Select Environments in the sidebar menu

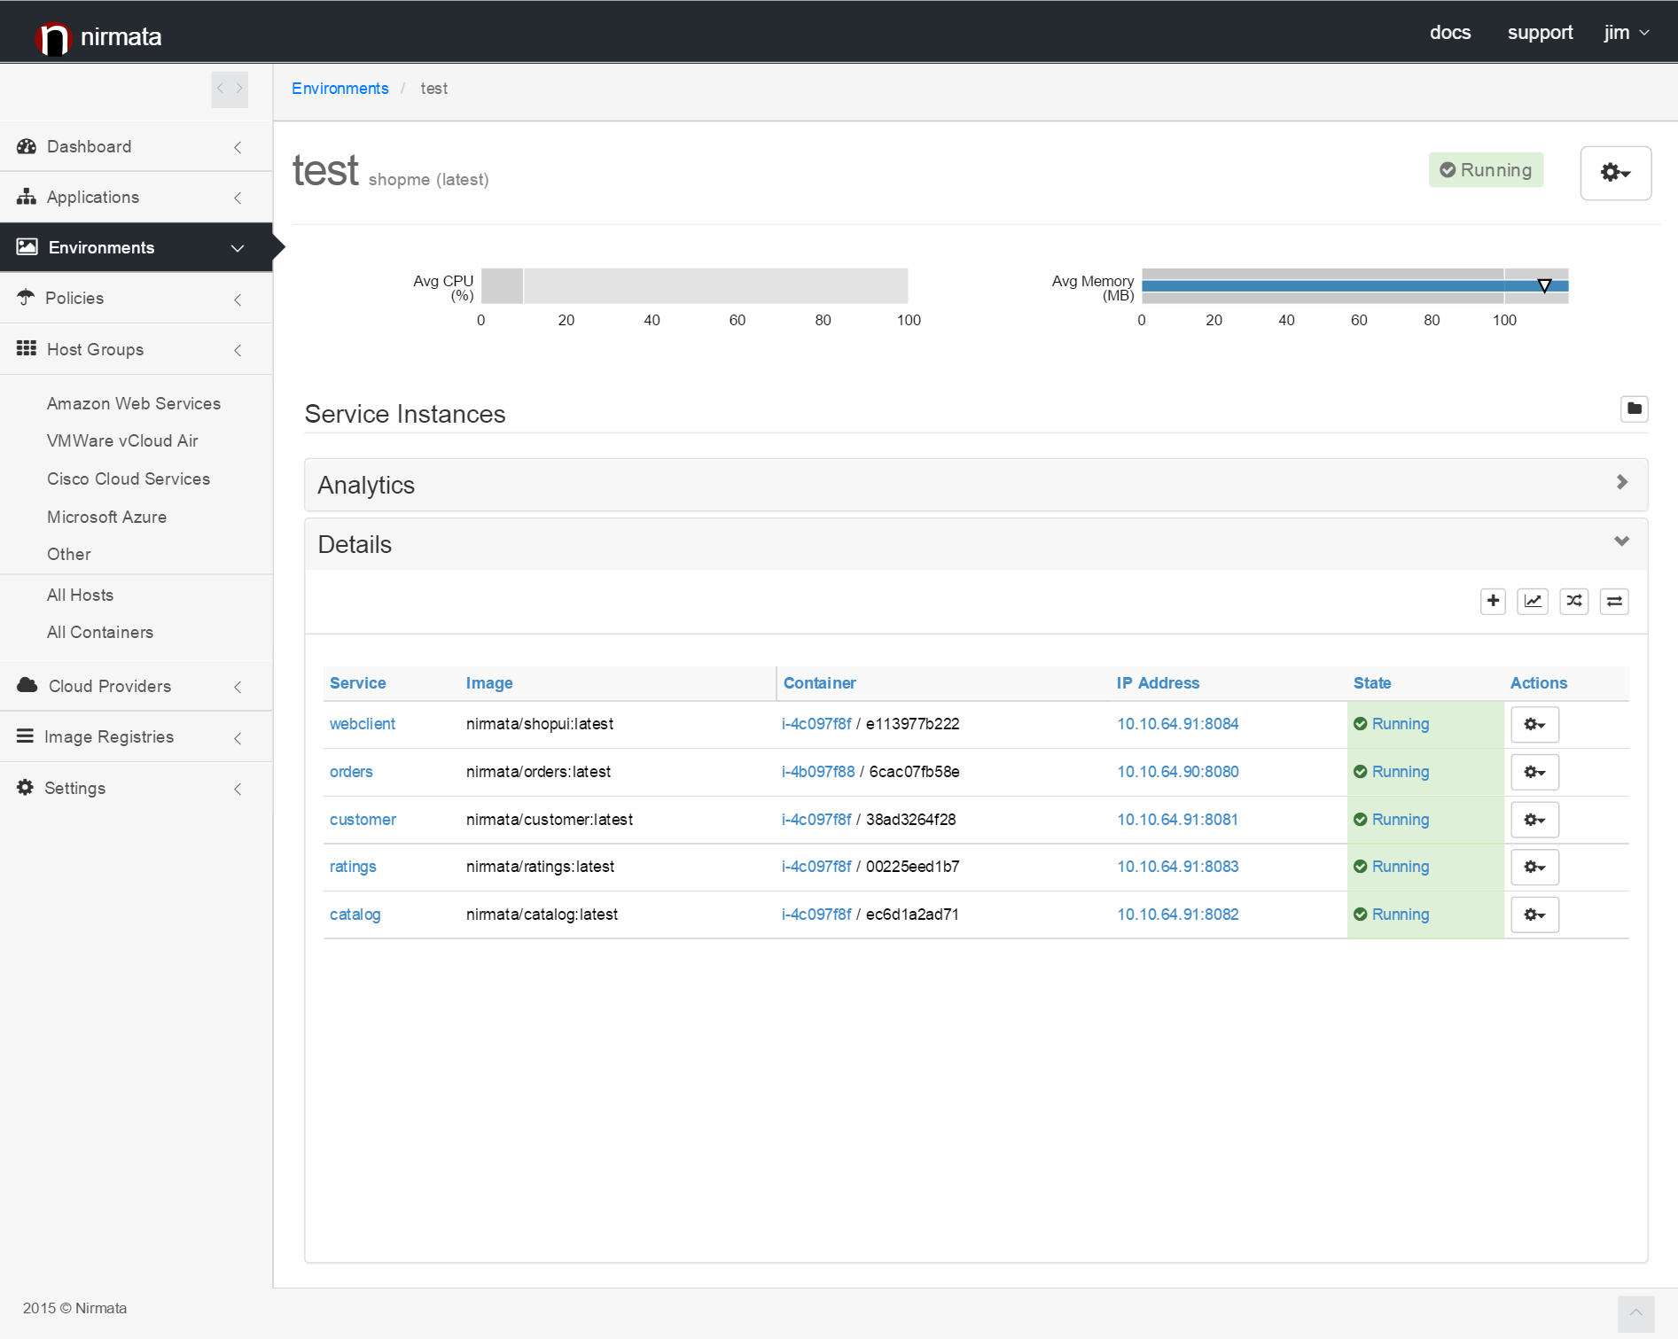click(x=100, y=247)
